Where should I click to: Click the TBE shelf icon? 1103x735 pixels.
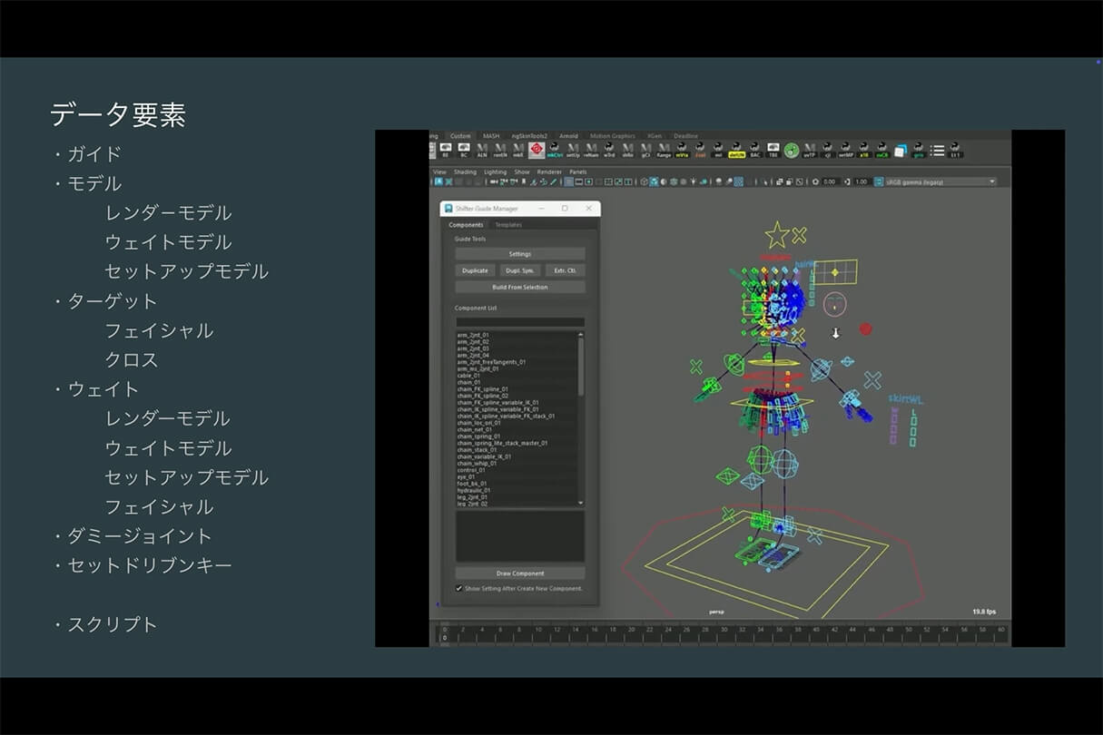click(773, 150)
